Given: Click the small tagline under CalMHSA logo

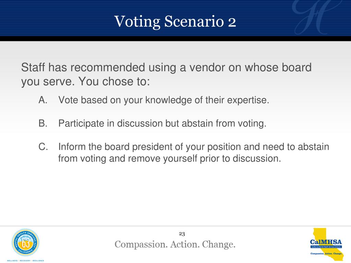Looking at the screenshot, I should point(326,253).
